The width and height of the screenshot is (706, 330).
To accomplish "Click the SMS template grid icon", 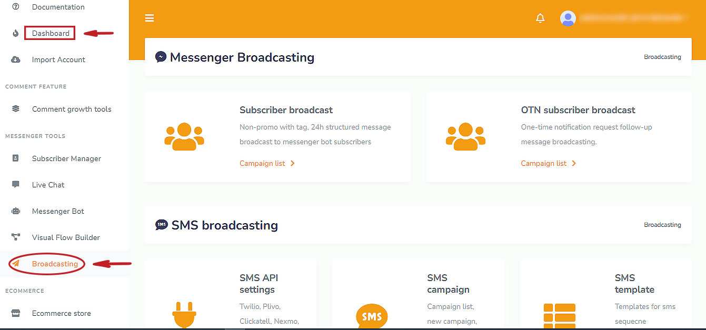I will point(559,316).
